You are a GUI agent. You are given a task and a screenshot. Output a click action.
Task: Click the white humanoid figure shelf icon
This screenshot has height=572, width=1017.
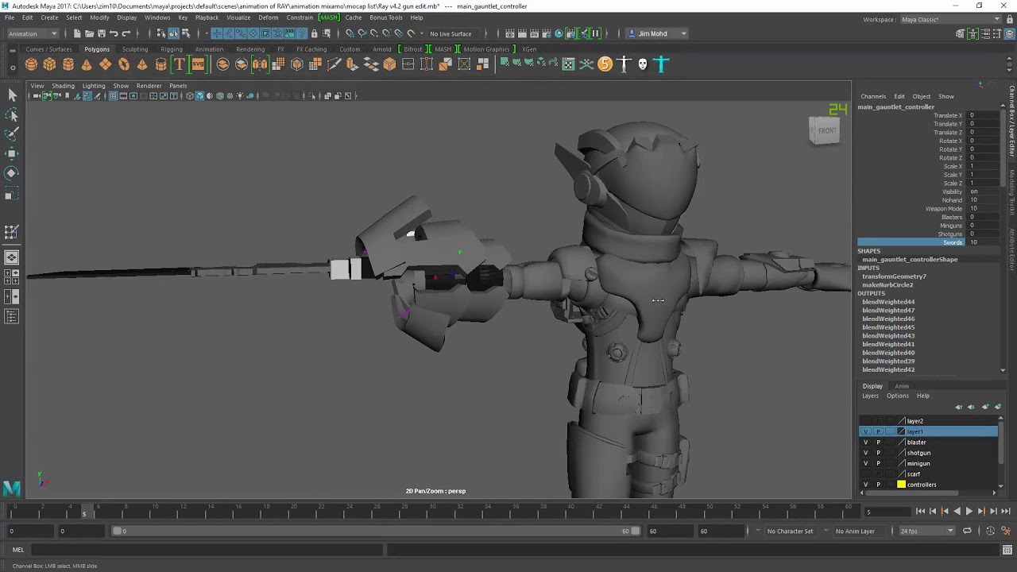[625, 64]
